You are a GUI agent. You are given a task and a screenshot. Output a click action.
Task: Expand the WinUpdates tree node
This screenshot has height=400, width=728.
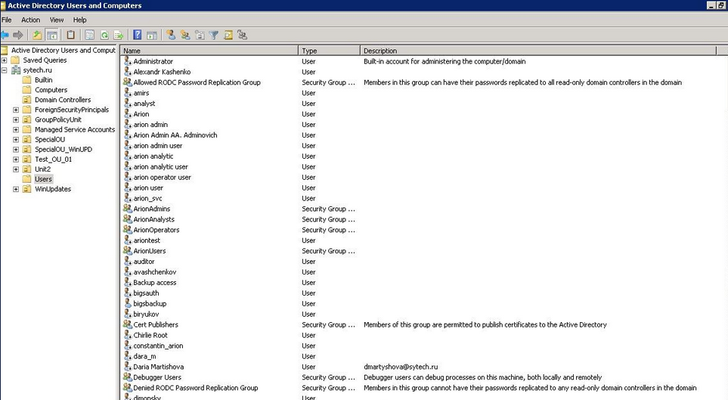tap(17, 189)
